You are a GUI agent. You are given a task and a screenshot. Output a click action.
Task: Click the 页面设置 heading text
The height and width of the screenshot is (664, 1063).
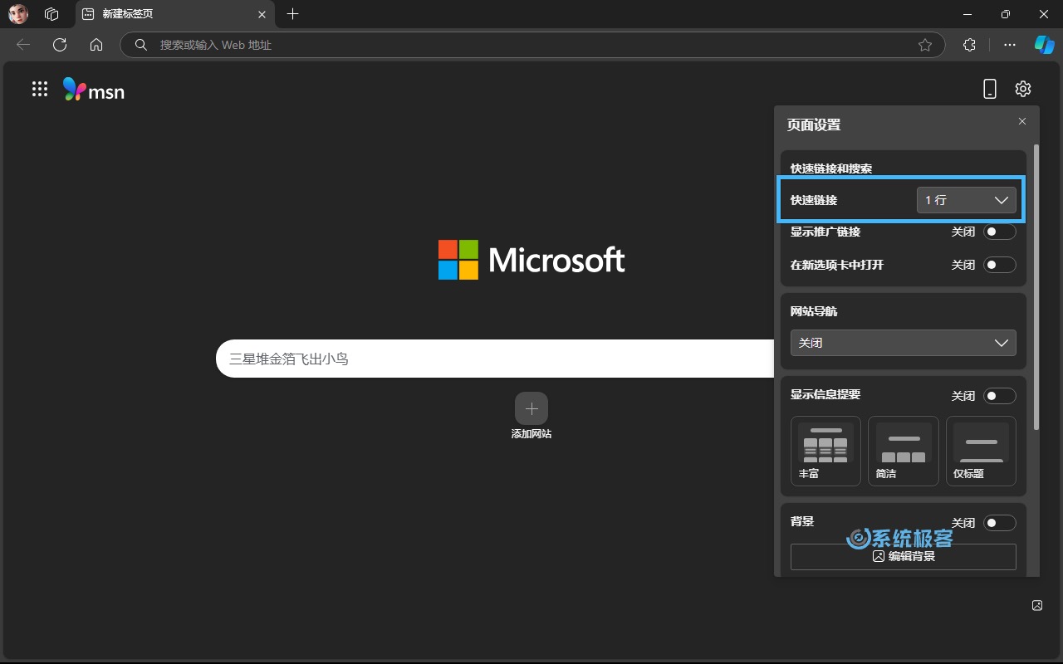click(x=814, y=124)
